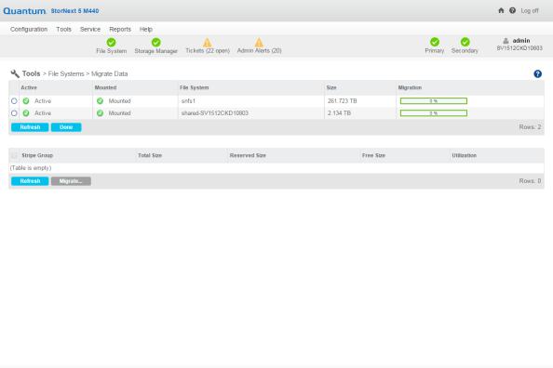The width and height of the screenshot is (553, 368).
Task: Click the green Mounted icon in snfs1 row
Action: (101, 101)
